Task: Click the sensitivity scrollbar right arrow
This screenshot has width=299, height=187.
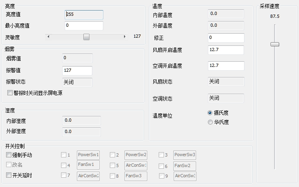Action: coord(124,37)
